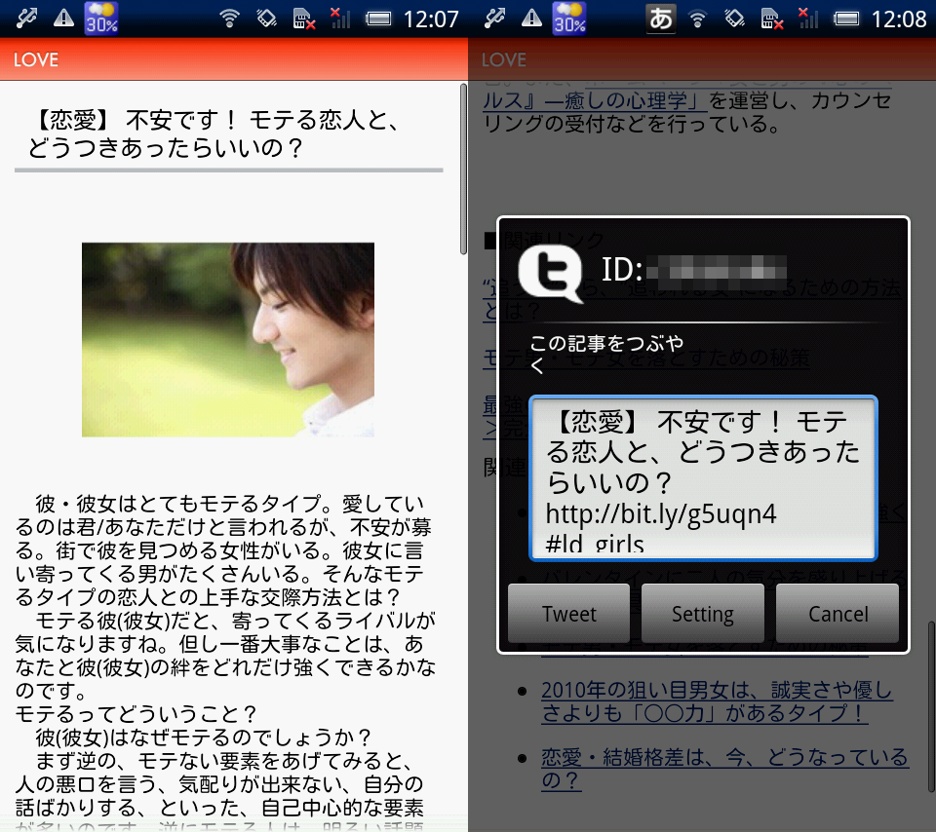Tap the warning triangle in left status bar
This screenshot has height=832, width=936.
click(63, 19)
